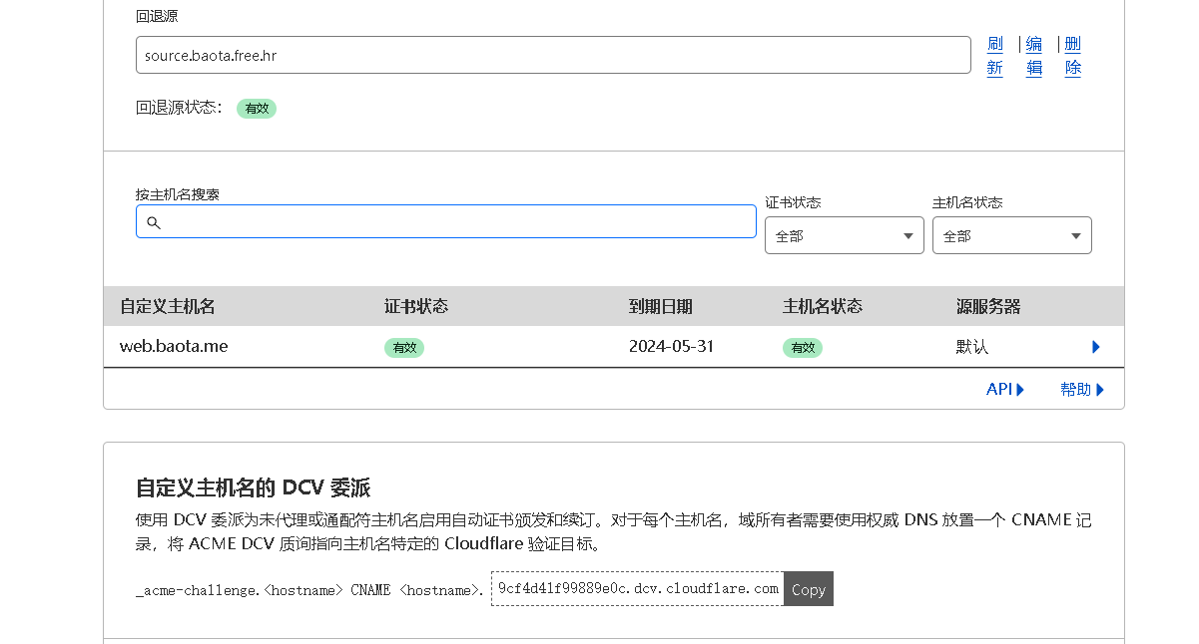This screenshot has height=644, width=1199.
Task: Select the fallback origin input containing source.baota.free.hr
Action: 553,55
